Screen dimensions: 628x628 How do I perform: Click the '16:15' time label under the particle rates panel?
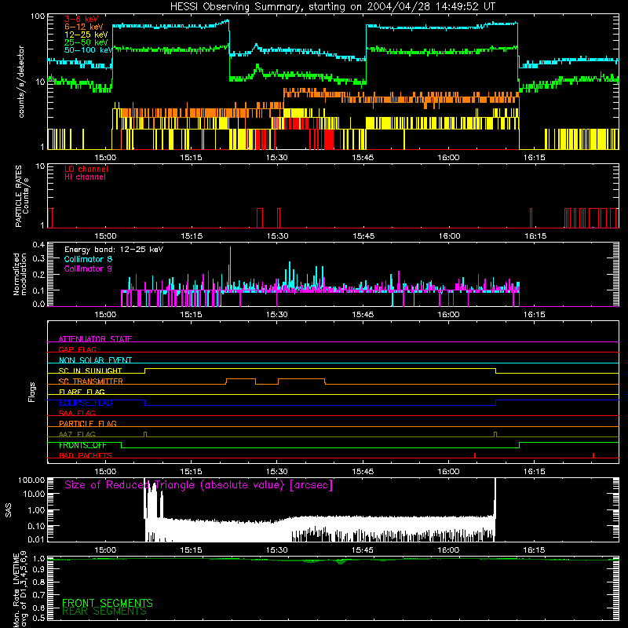[x=535, y=236]
